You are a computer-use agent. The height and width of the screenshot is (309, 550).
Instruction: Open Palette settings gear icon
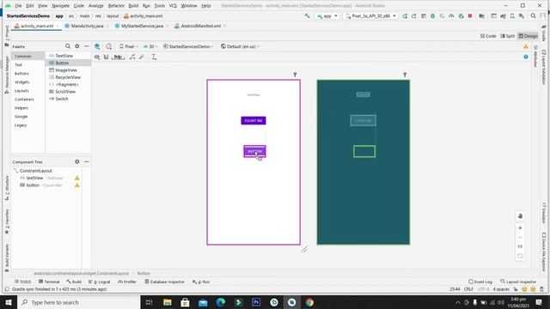(x=77, y=46)
